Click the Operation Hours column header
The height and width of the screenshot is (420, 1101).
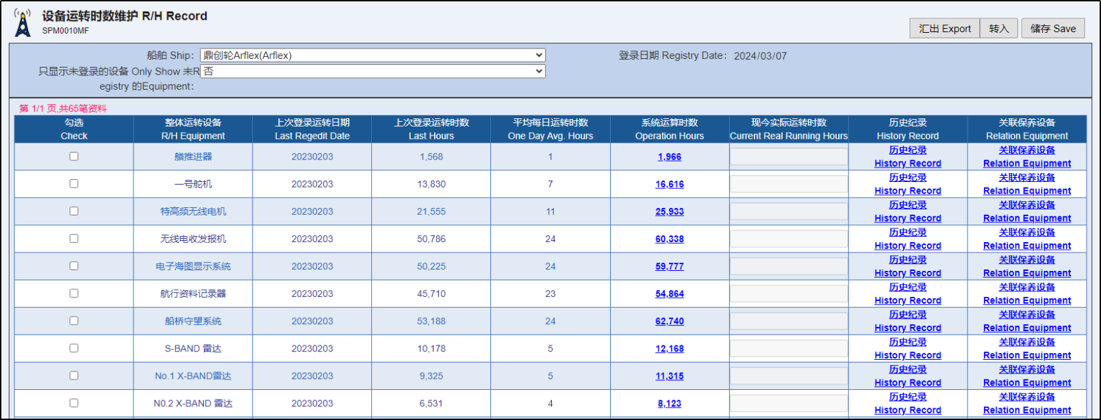[x=669, y=129]
